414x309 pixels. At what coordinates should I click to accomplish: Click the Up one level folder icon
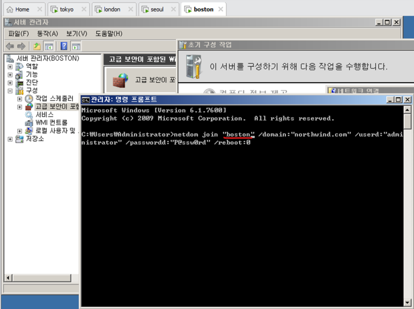coord(37,46)
